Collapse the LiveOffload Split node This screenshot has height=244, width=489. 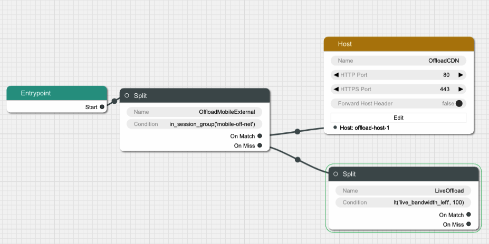335,174
